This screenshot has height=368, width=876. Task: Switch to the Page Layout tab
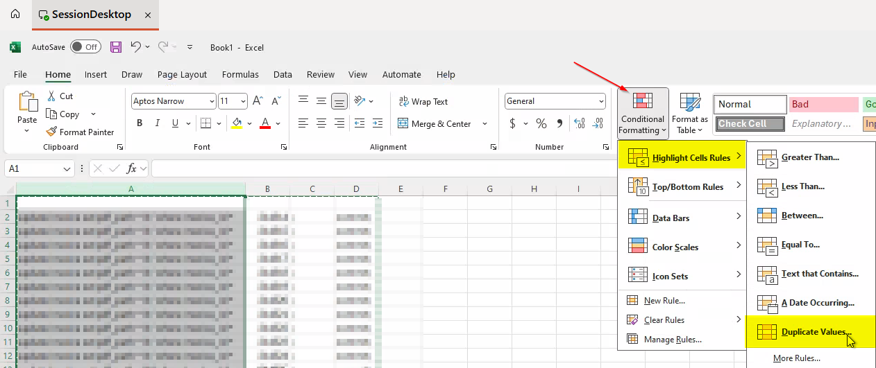click(182, 74)
